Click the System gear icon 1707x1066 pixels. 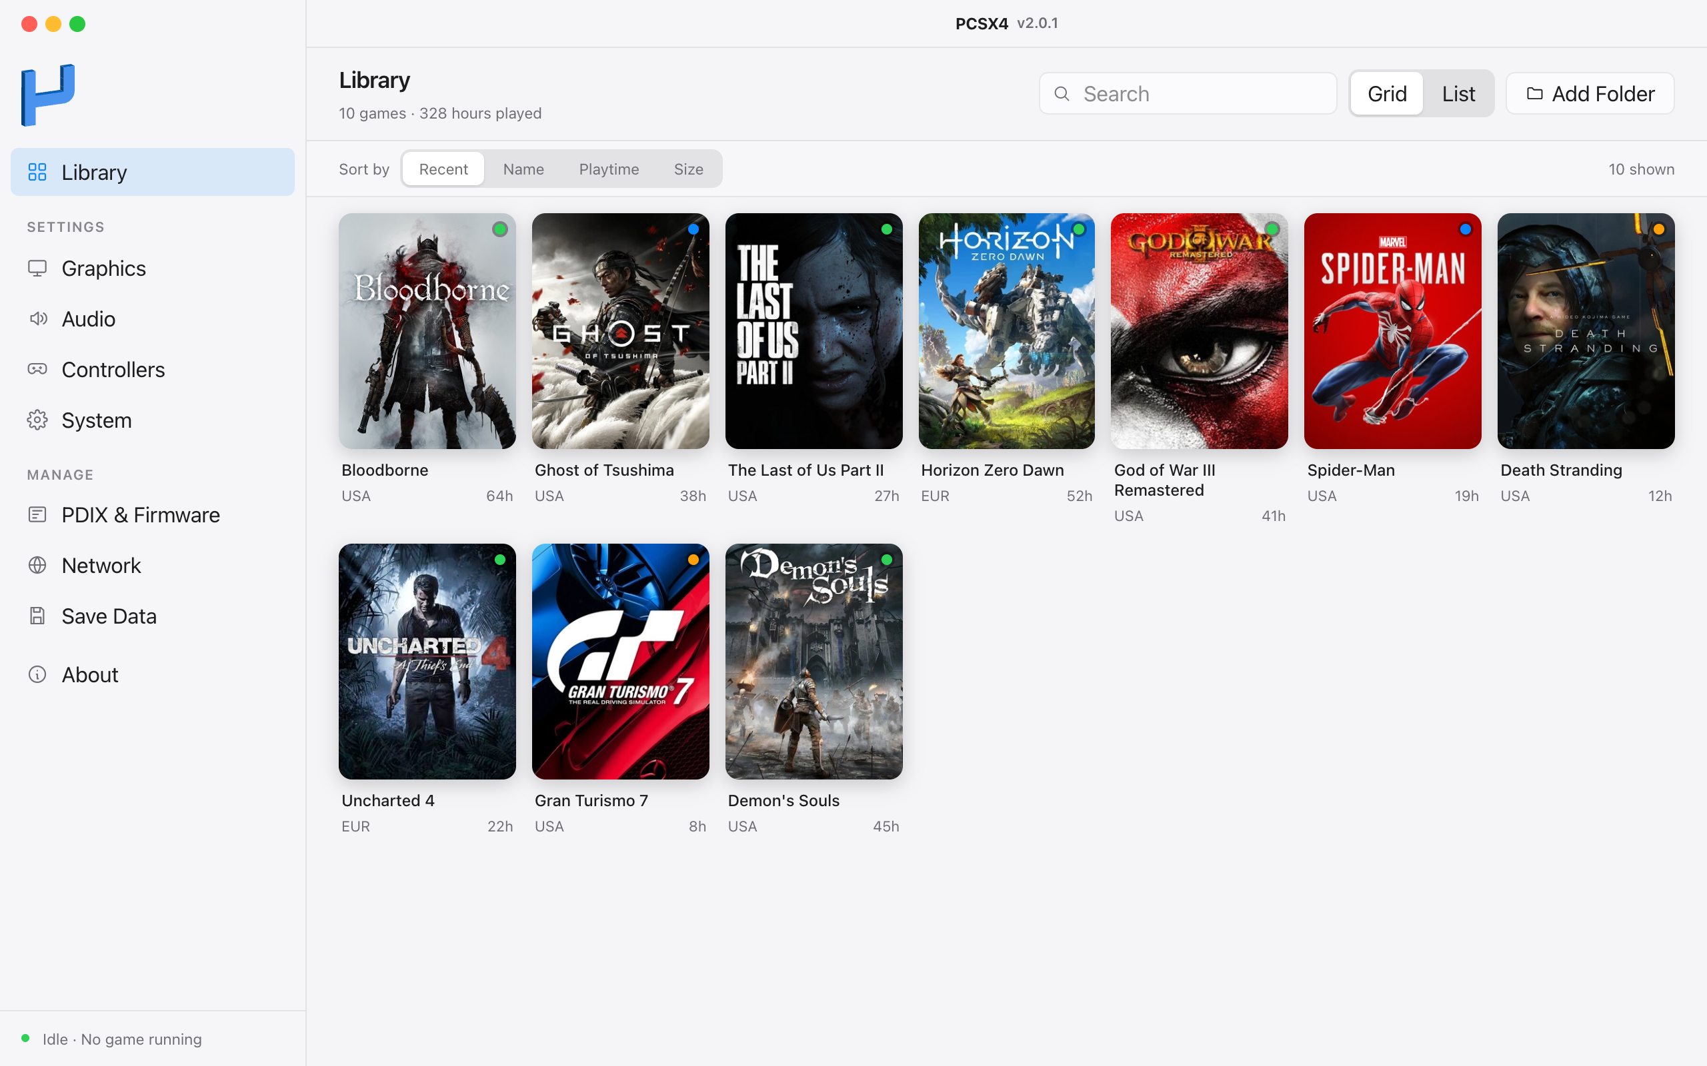point(37,420)
